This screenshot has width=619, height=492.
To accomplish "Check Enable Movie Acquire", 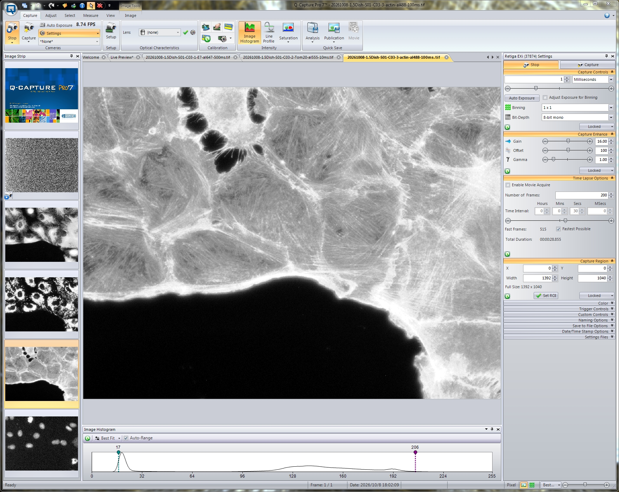I will coord(508,185).
